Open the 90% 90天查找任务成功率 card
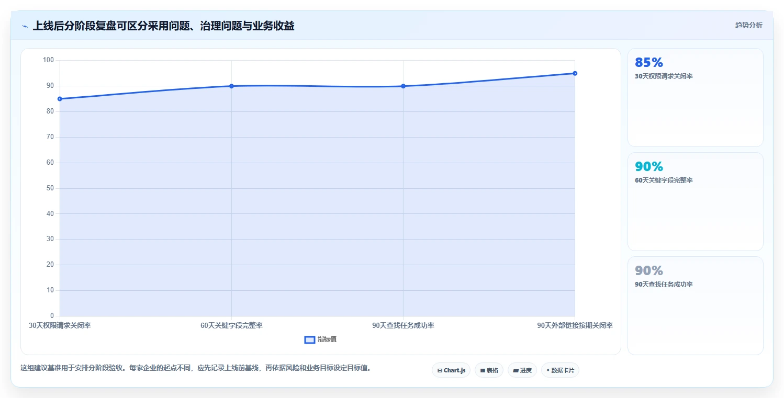The image size is (784, 398). point(695,305)
